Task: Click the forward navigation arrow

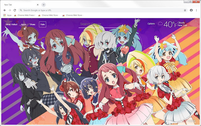Action: pyautogui.click(x=10, y=10)
